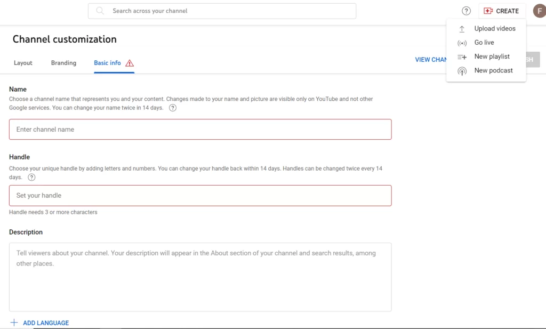Switch to the Layout tab
Image resolution: width=546 pixels, height=329 pixels.
23,63
